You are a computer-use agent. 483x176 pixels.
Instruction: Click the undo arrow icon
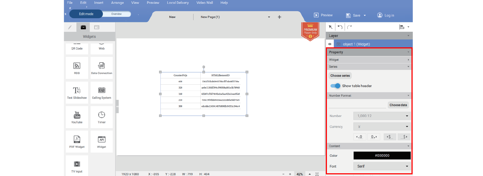(340, 27)
